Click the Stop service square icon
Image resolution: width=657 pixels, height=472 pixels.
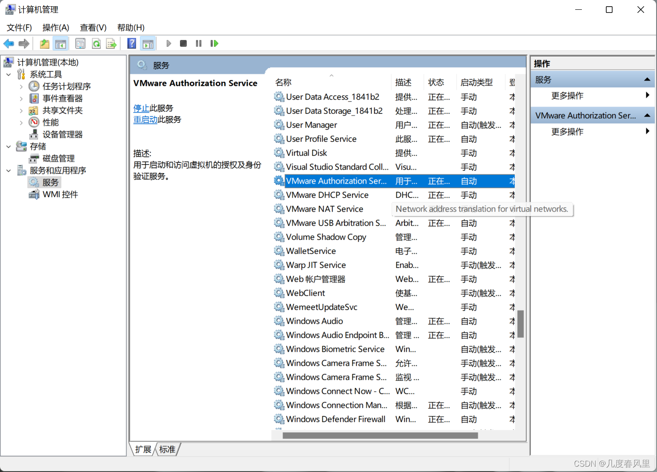click(183, 44)
